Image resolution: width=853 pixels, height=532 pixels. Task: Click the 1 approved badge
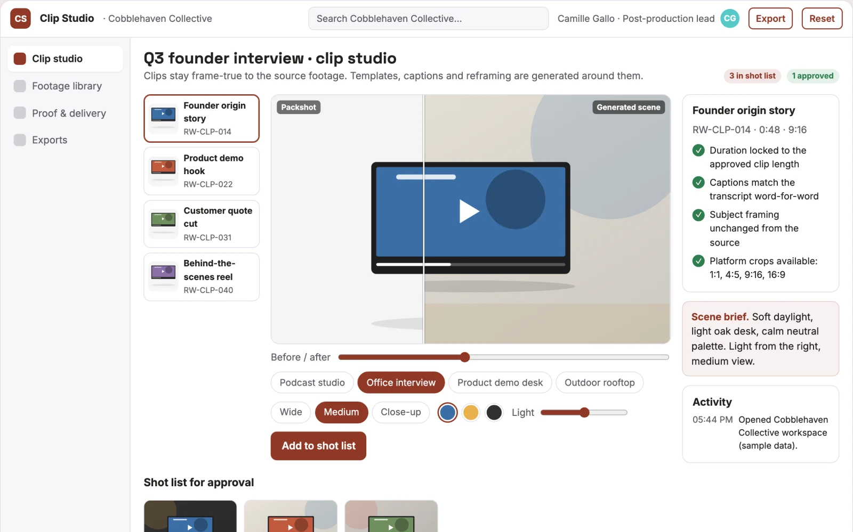812,76
